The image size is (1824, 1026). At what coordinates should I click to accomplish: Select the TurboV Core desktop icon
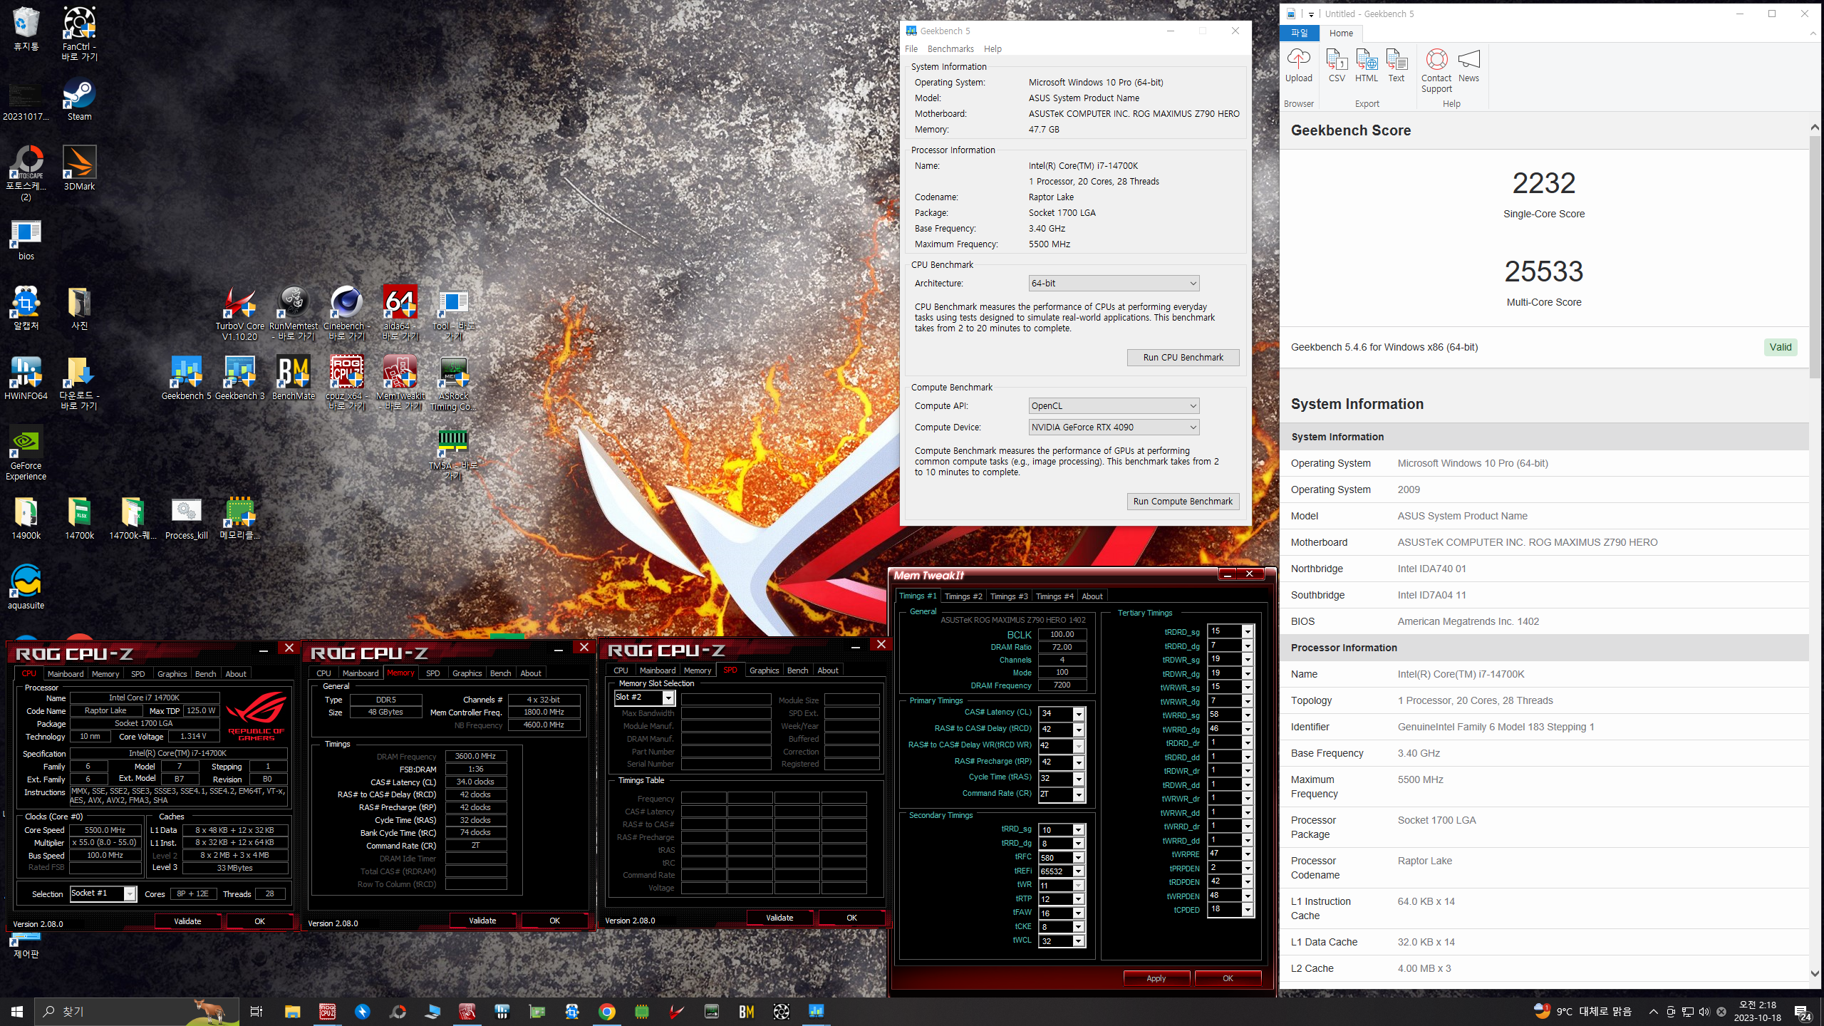click(x=239, y=313)
